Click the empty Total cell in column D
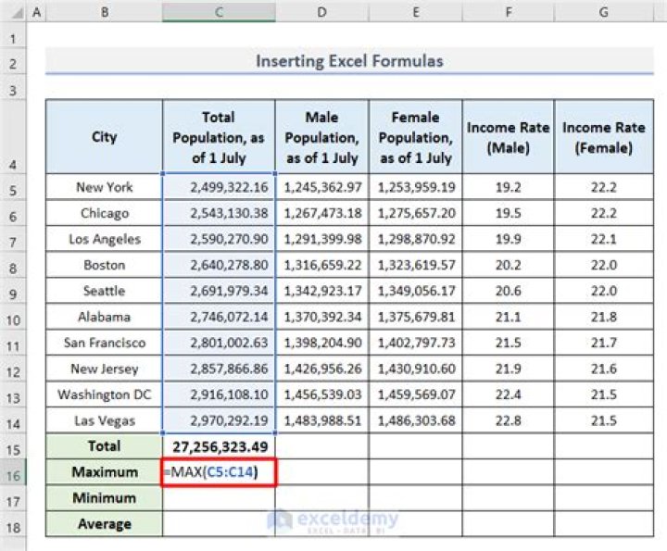 [x=322, y=446]
